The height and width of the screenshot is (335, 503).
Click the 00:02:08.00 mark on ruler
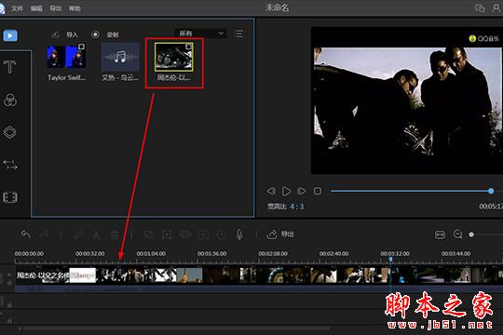(273, 253)
